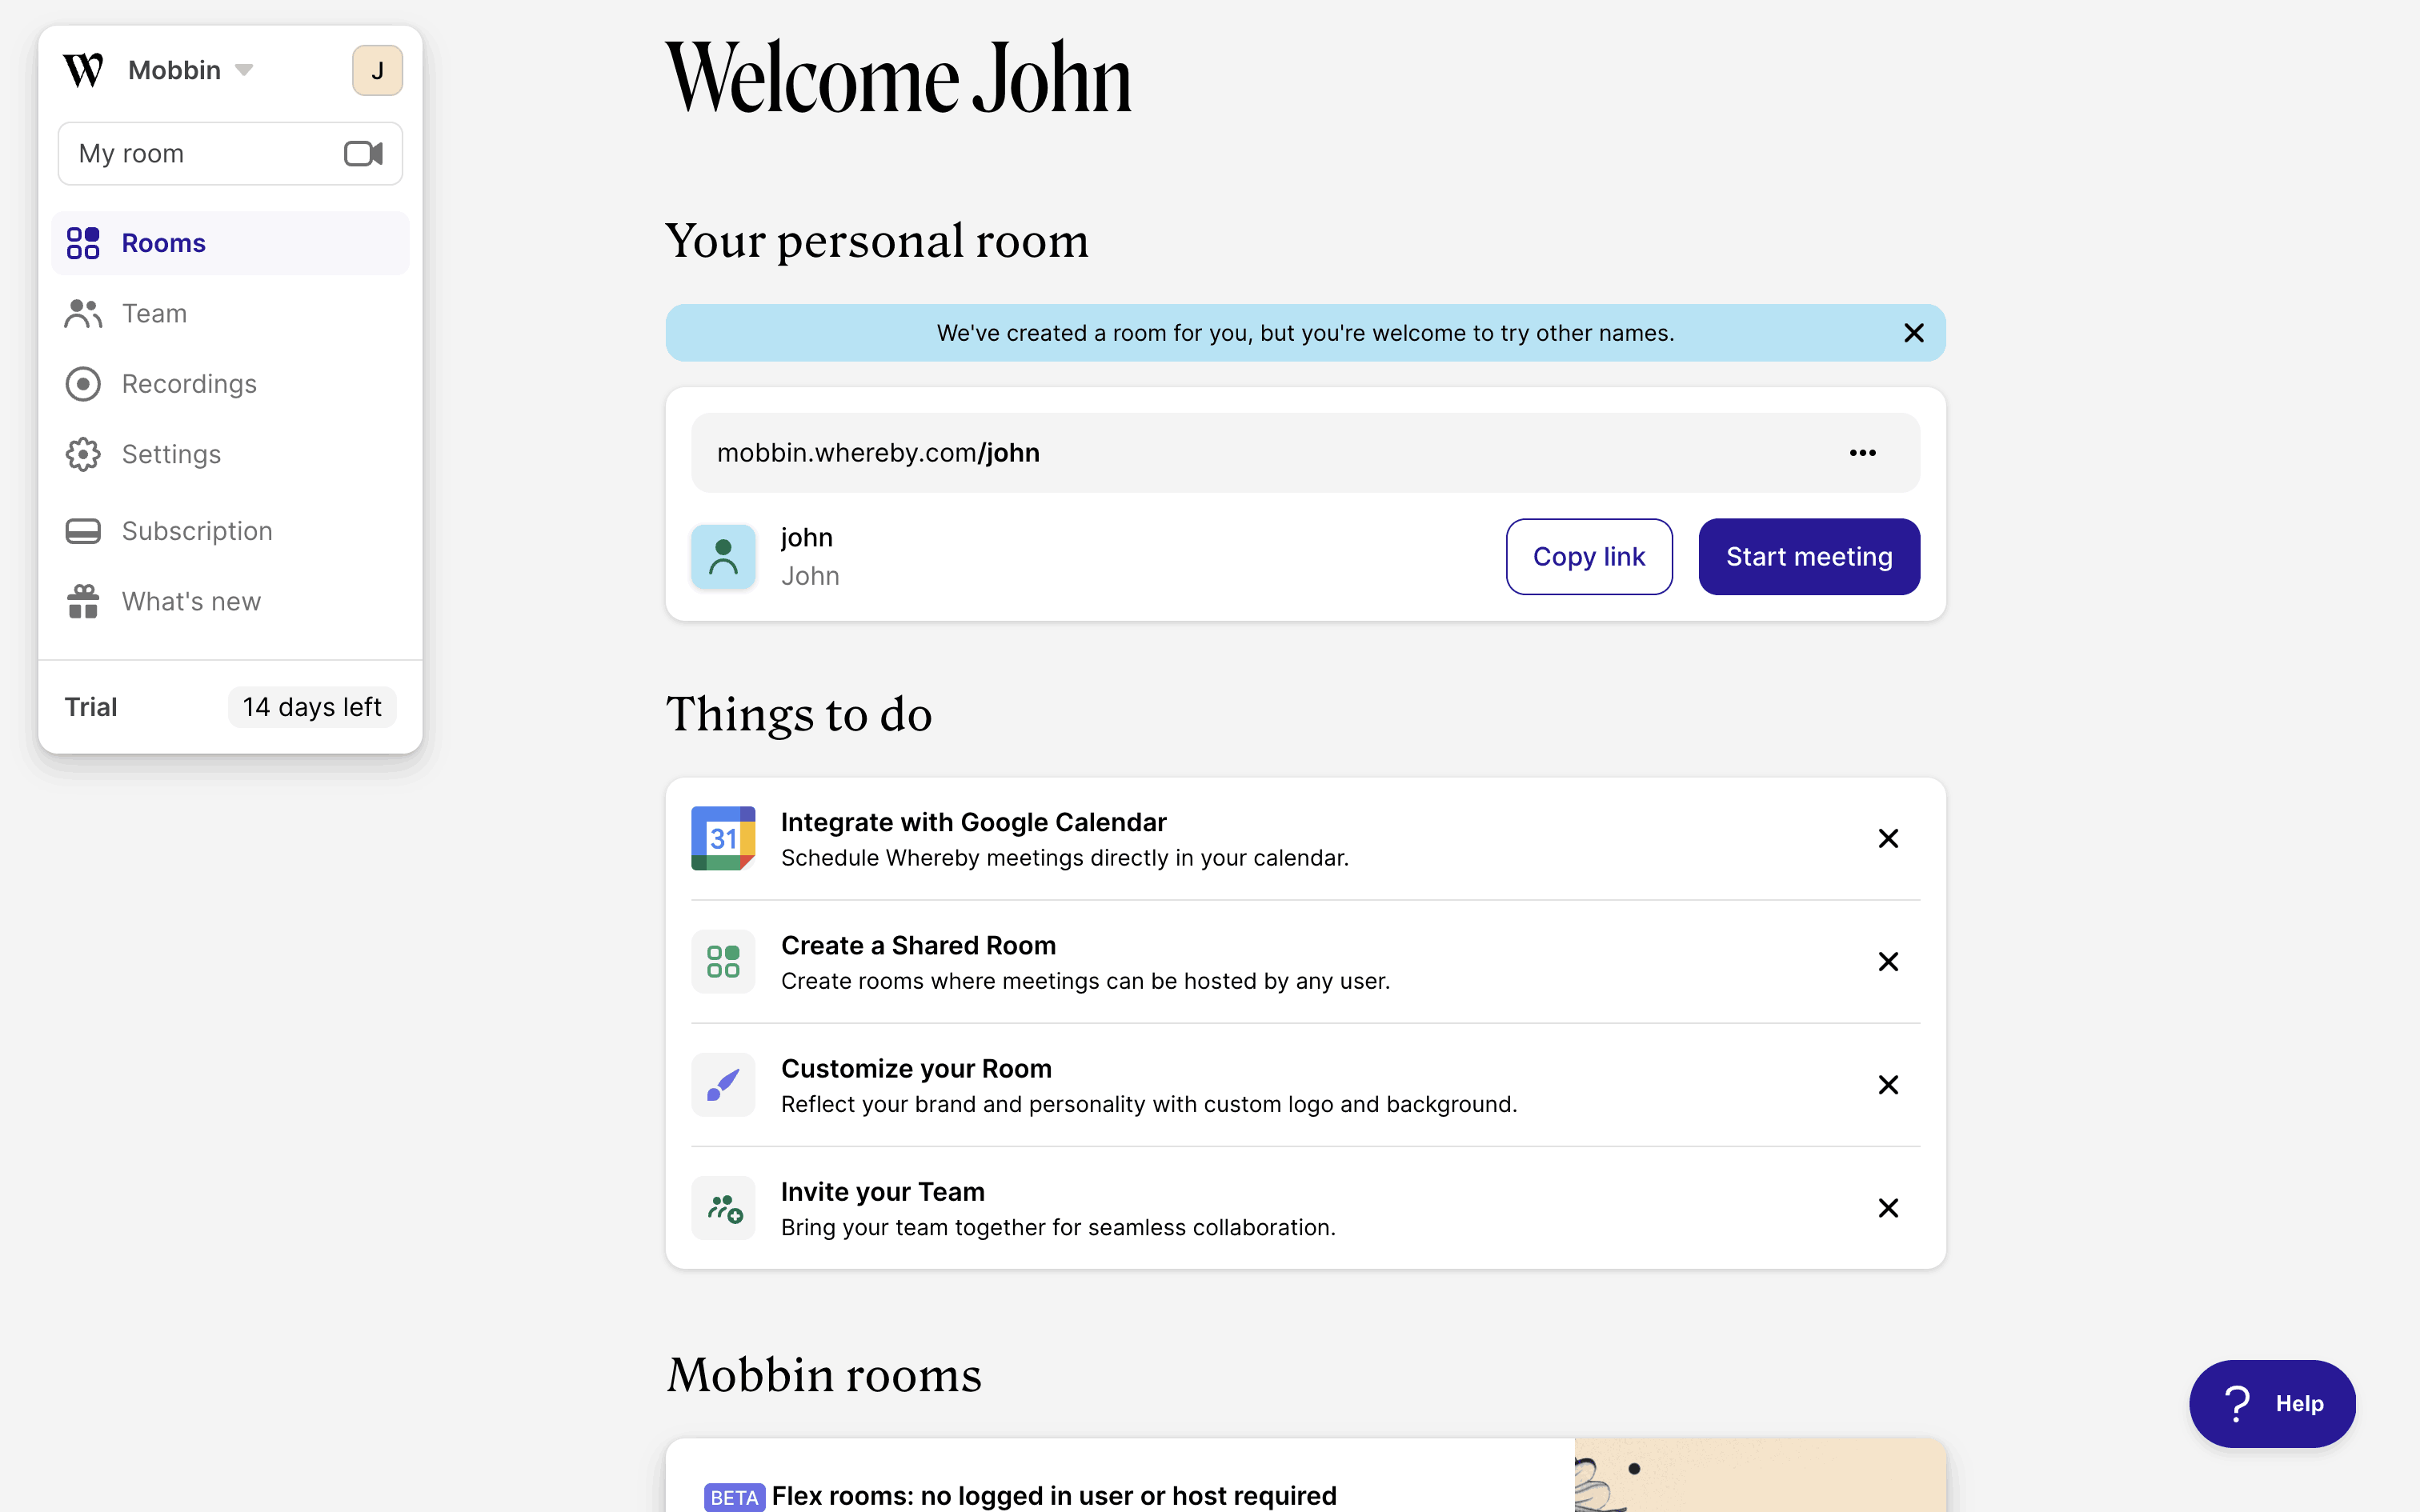Click the Copy link button
This screenshot has height=1512, width=2420.
(x=1588, y=557)
